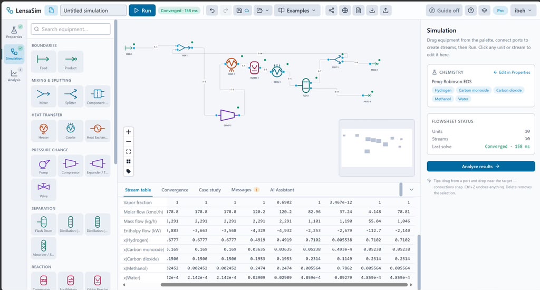Viewport: 540px width, 290px height.
Task: Zoom out on the flowsheet canvas
Action: [129, 141]
